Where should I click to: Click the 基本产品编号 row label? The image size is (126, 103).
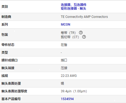click(x=11, y=99)
